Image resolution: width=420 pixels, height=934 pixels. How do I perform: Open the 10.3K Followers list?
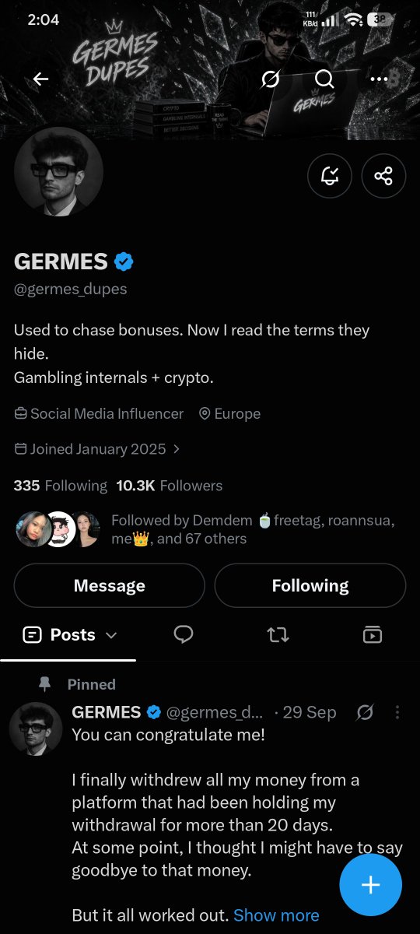pyautogui.click(x=170, y=486)
